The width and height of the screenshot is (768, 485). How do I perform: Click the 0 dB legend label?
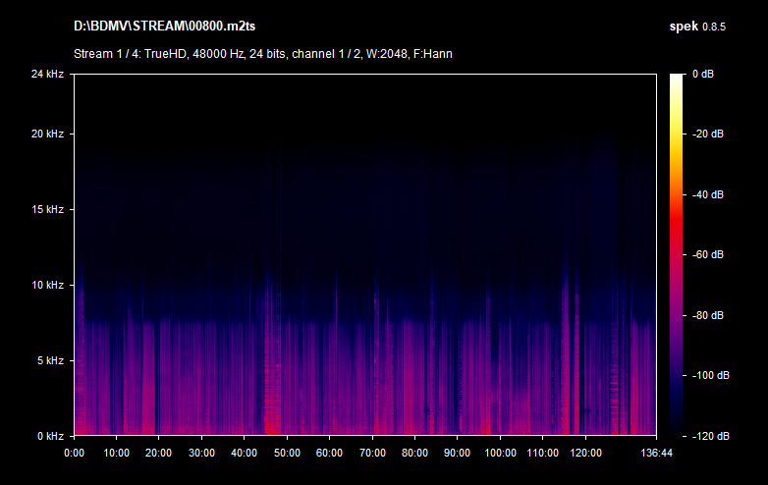click(702, 74)
